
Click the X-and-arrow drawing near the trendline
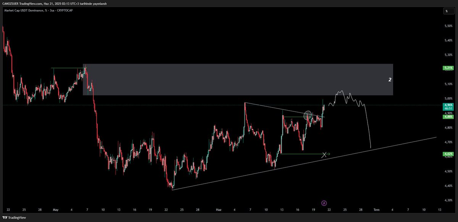(325, 154)
